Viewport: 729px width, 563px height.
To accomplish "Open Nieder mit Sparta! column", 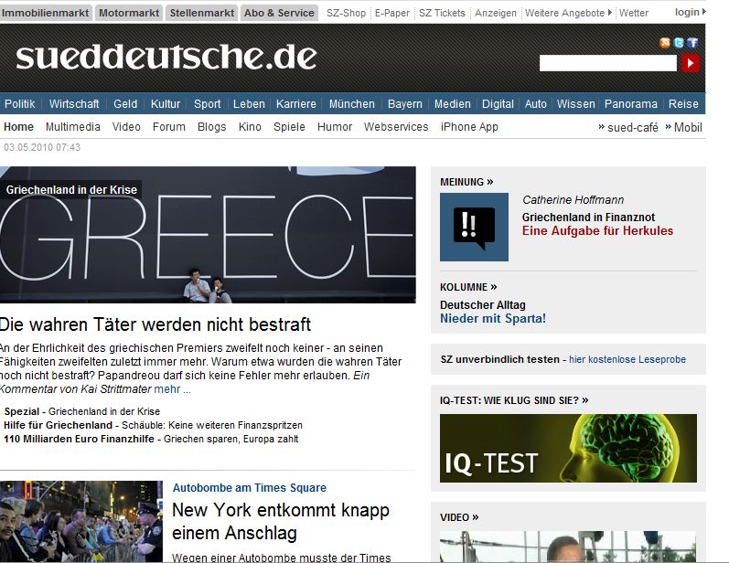I will 493,319.
